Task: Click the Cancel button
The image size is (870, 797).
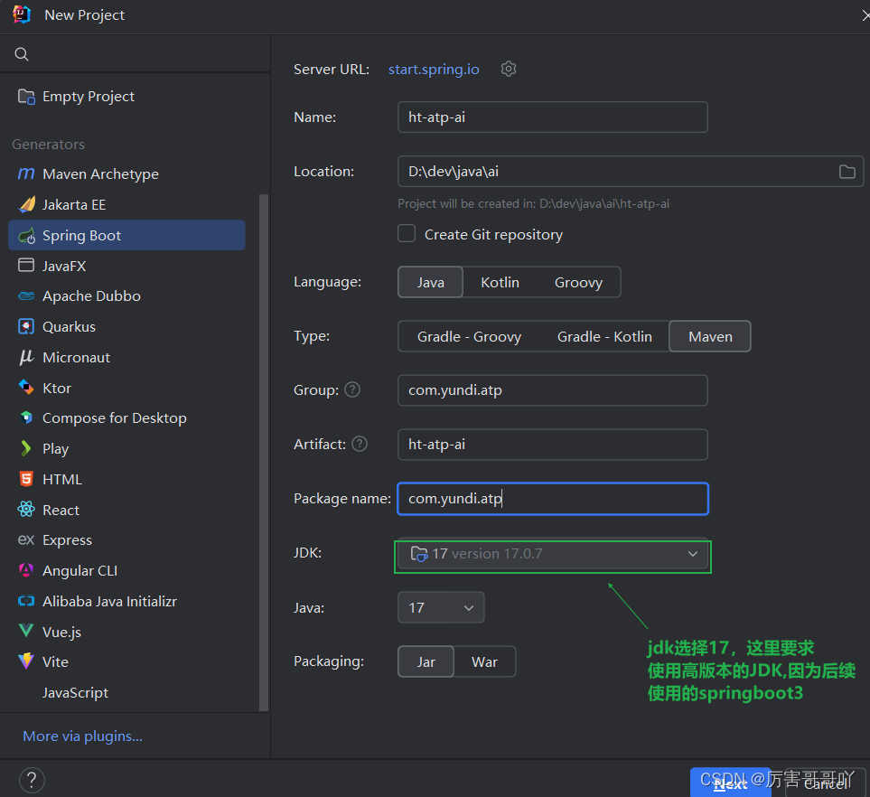Action: (826, 783)
